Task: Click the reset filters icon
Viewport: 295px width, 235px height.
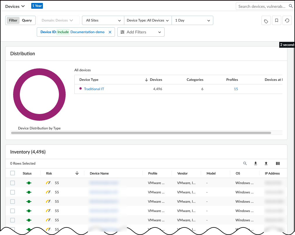Action: [287, 21]
